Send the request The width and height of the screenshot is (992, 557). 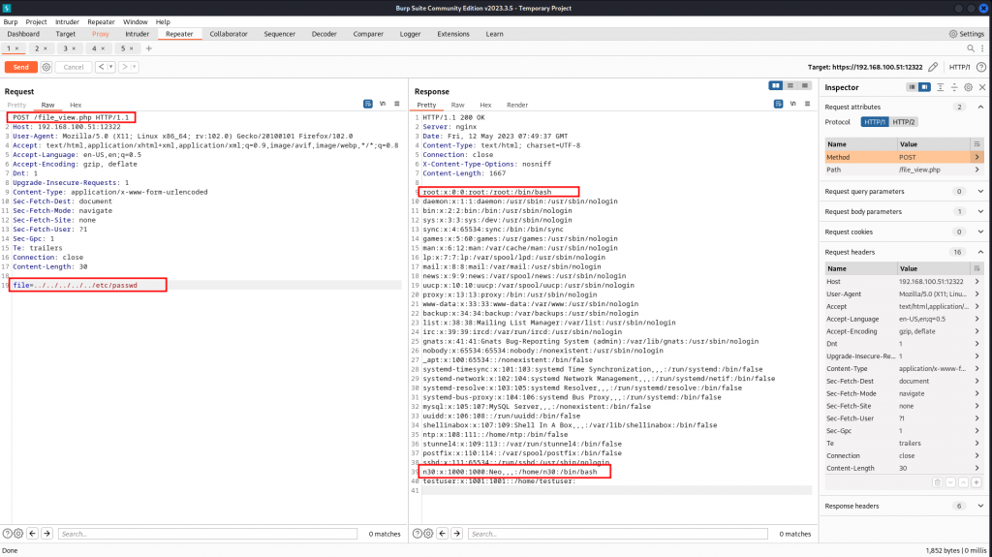click(x=21, y=67)
